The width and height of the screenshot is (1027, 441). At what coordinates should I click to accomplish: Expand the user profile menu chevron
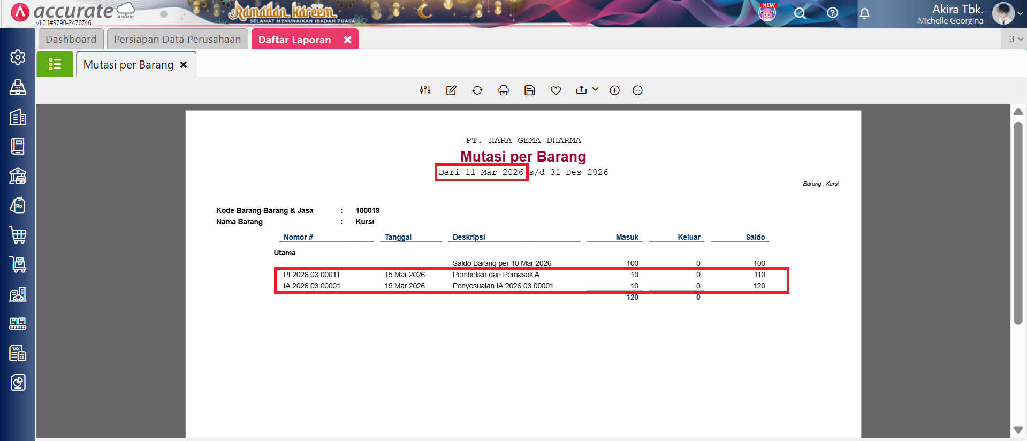tap(1020, 14)
